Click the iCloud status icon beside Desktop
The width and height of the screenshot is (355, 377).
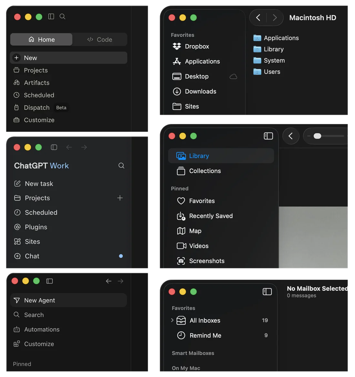point(233,76)
